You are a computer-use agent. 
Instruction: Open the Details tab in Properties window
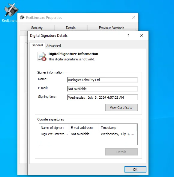click(x=71, y=28)
